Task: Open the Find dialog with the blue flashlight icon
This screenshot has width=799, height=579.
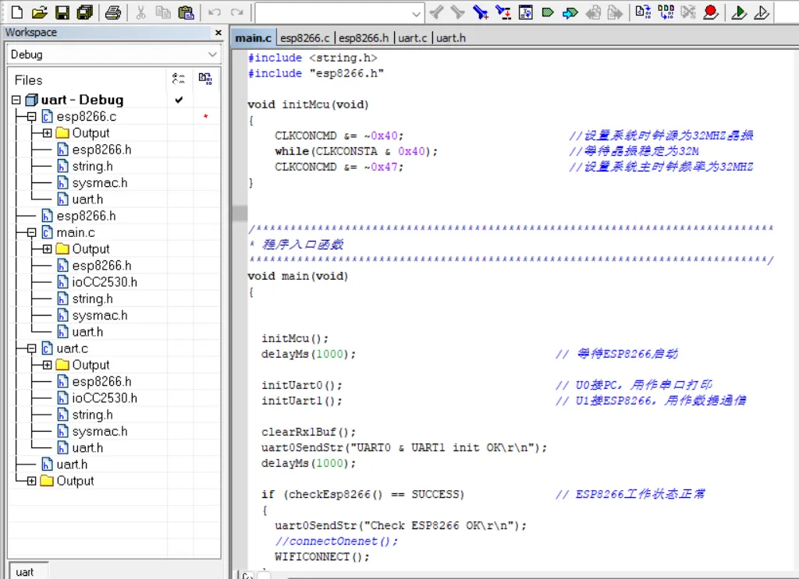Action: pyautogui.click(x=480, y=12)
